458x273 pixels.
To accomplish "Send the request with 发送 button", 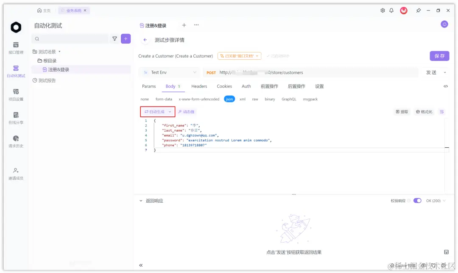I will pyautogui.click(x=432, y=72).
